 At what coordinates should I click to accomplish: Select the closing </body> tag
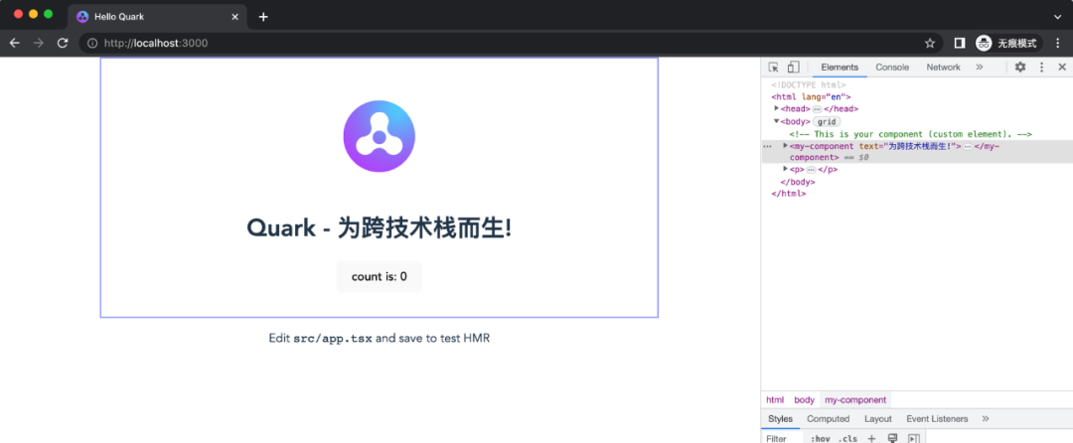click(798, 182)
